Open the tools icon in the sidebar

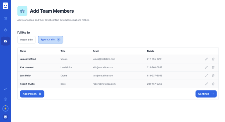point(5,19)
